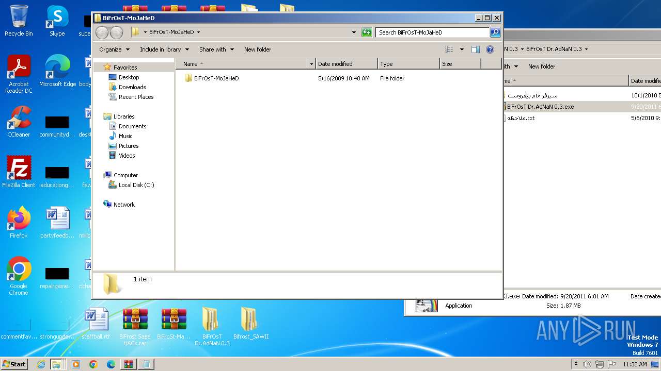Image resolution: width=661 pixels, height=371 pixels.
Task: Select BiFrOsT Dr.AdNaN 0.3.exe in background window
Action: click(540, 107)
